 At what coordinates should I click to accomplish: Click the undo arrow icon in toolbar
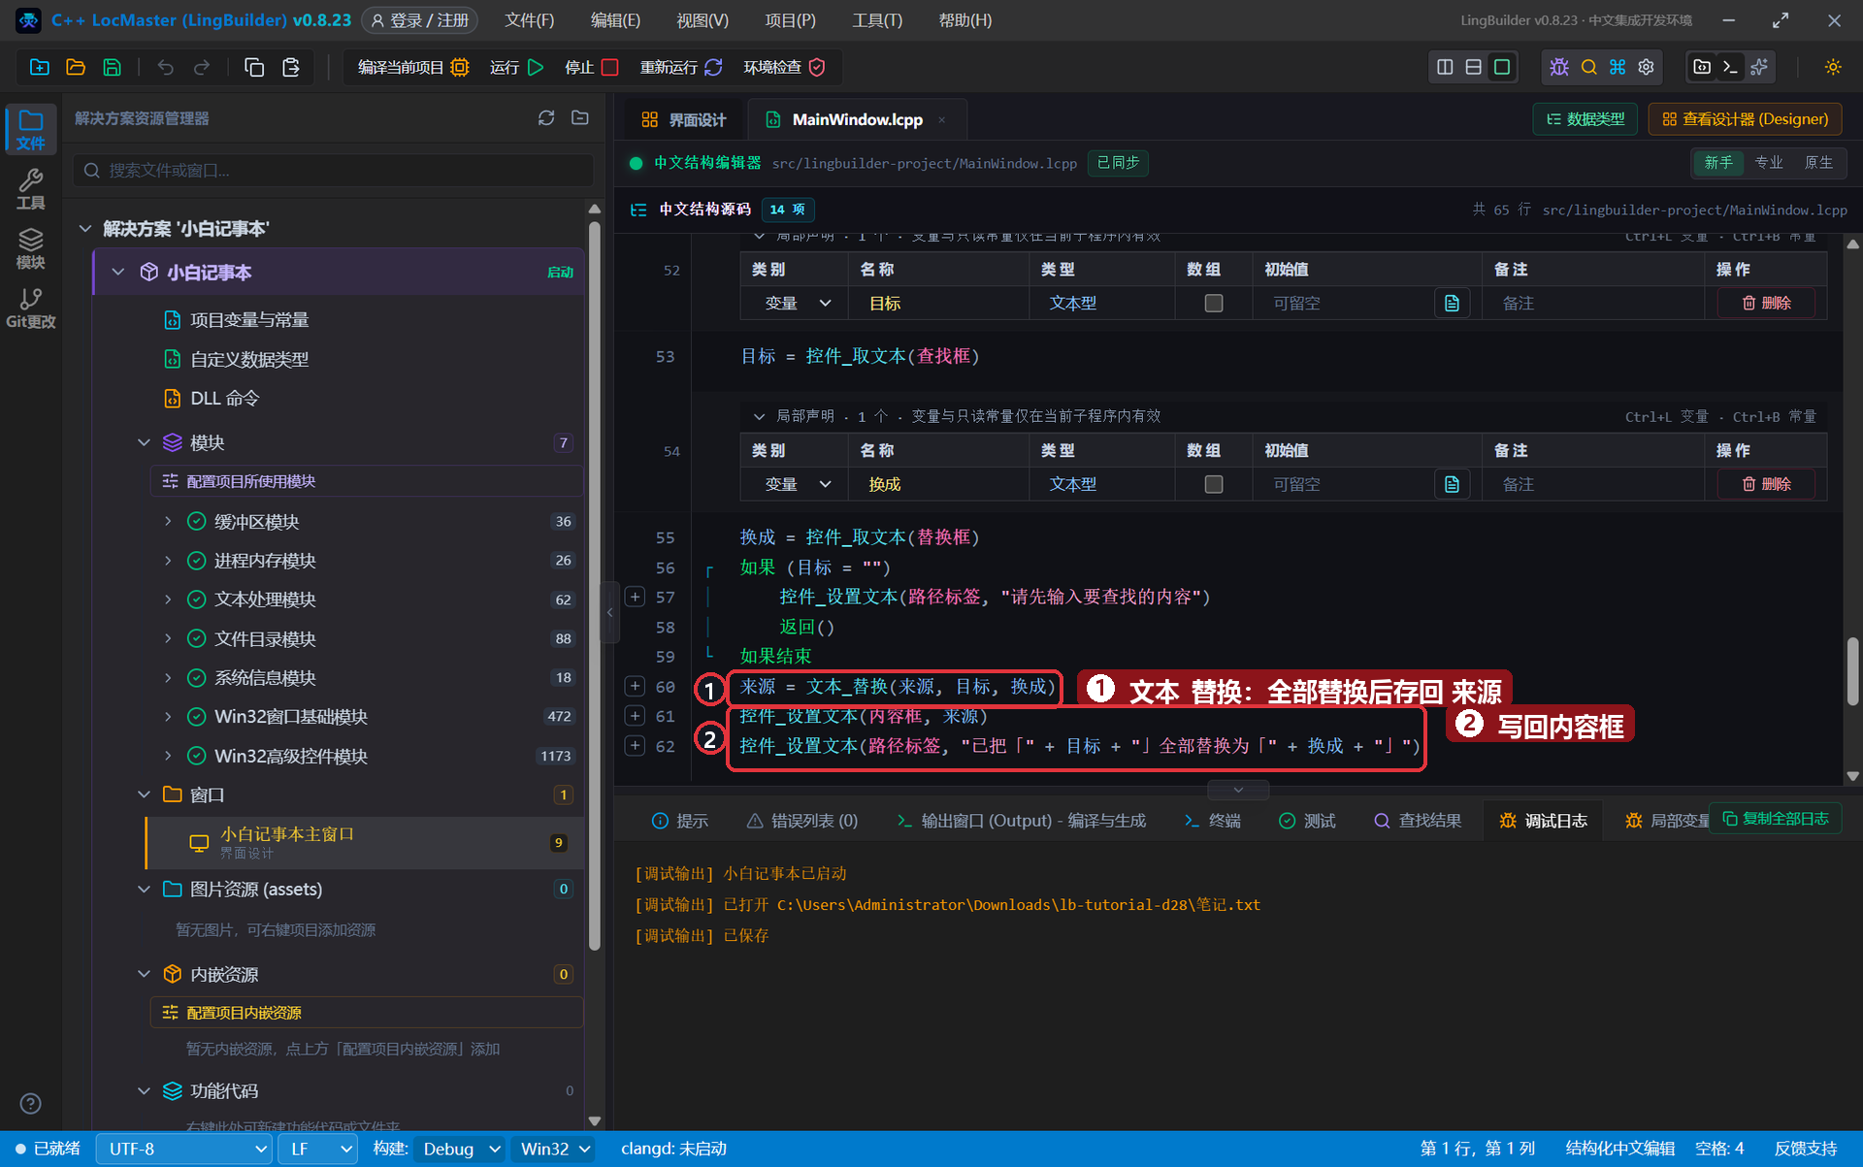(x=166, y=67)
